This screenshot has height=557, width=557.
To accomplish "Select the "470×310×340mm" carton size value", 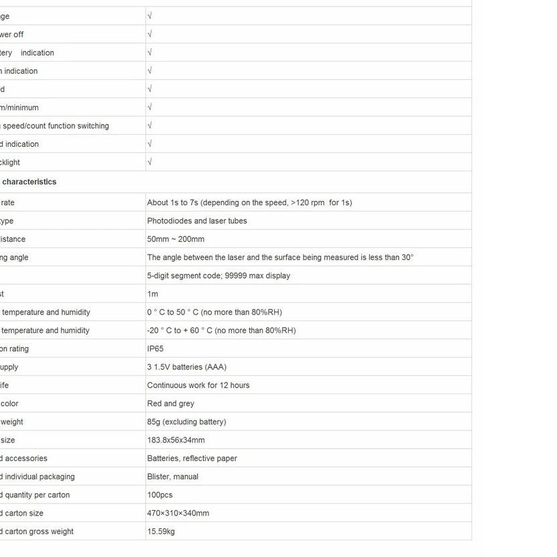I will [x=178, y=513].
